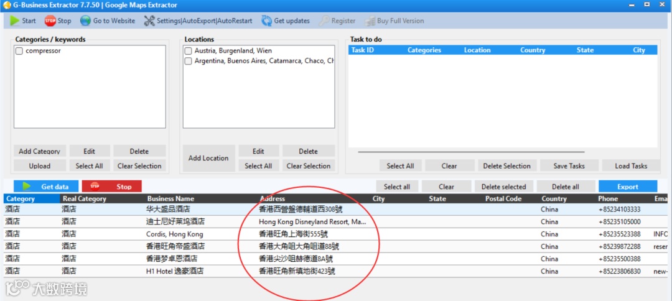This screenshot has height=301, width=672.
Task: Click Delete under Categories / keywords
Action: tap(139, 151)
